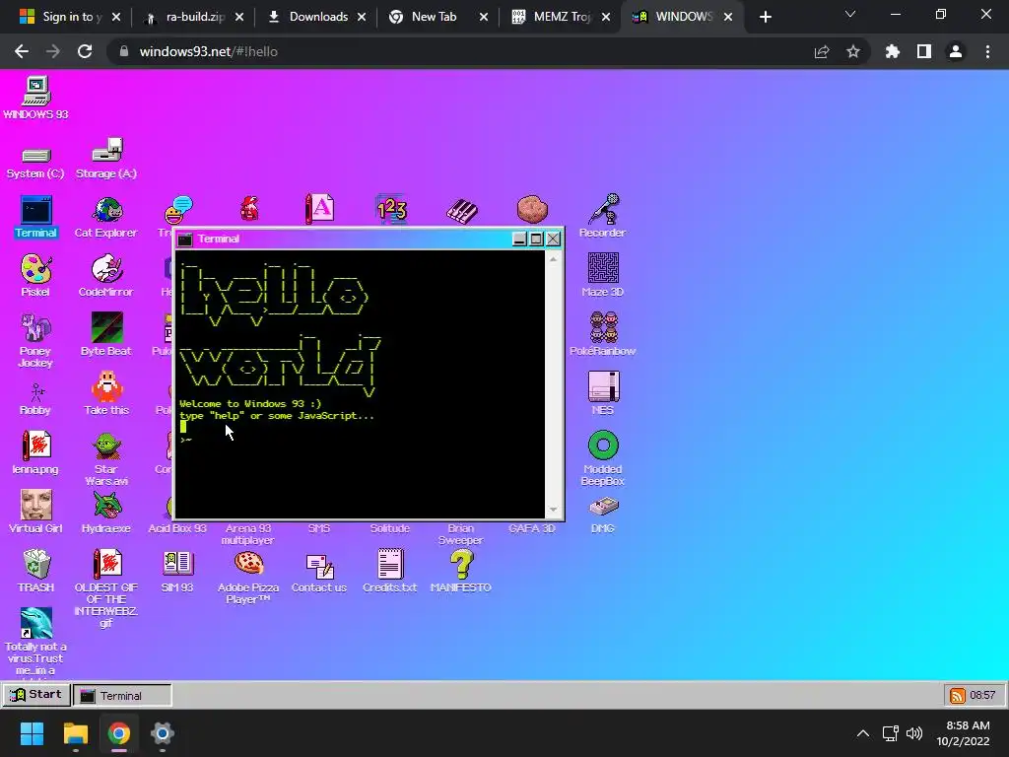Open the potato desktop icon
The width and height of the screenshot is (1009, 757).
pos(532,209)
